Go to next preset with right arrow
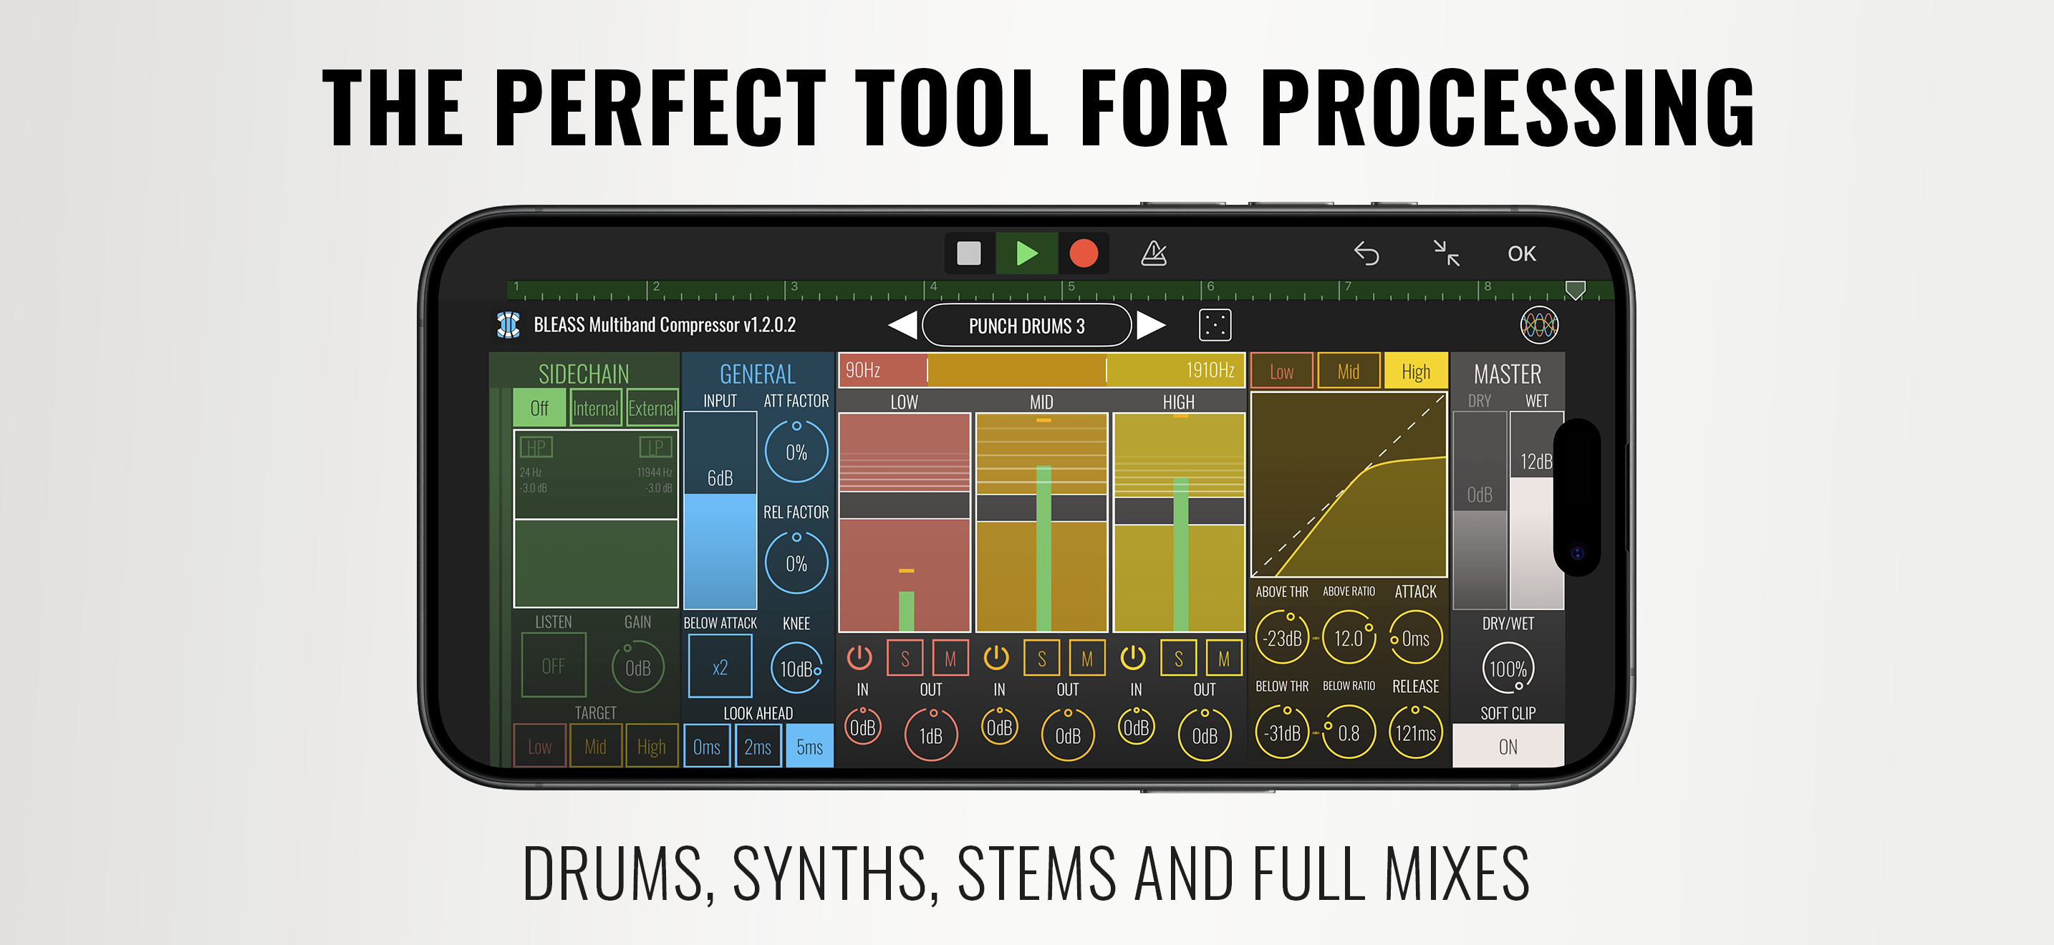 click(x=1151, y=325)
